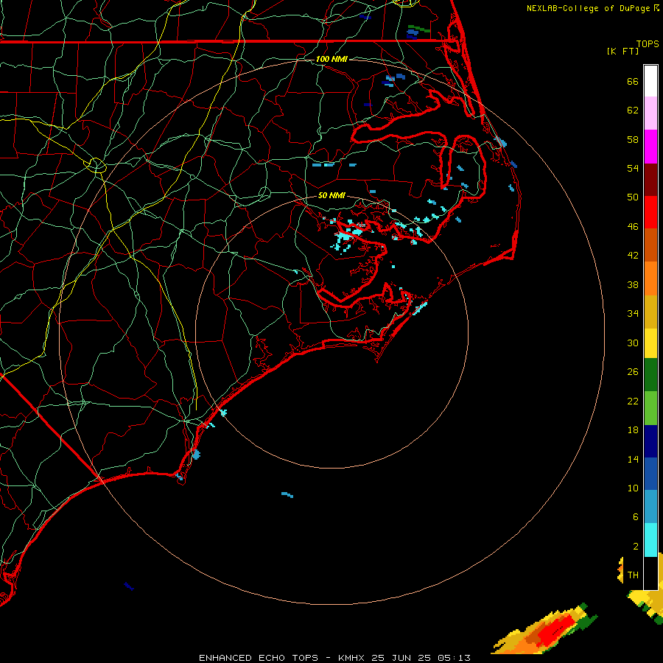
Task: Click the '100 NMI' range ring label
Action: [x=331, y=59]
